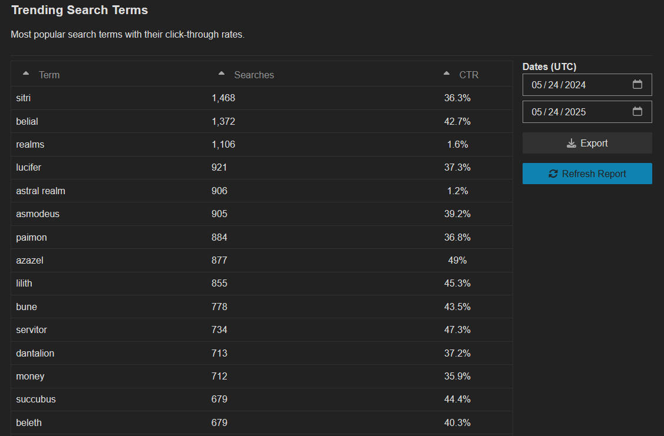
Task: Edit the 05/24/2024 start date field
Action: pos(587,85)
